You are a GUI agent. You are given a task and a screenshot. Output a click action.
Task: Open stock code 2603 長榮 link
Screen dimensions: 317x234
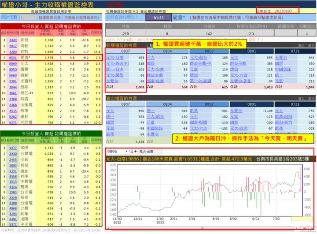pos(13,165)
